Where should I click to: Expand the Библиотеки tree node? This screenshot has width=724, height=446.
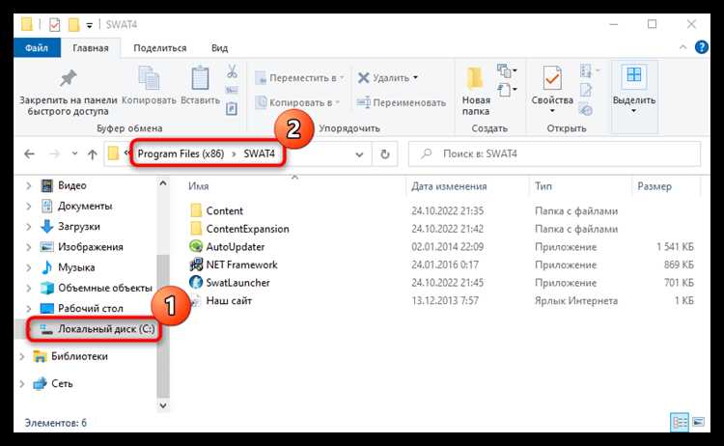coord(21,356)
